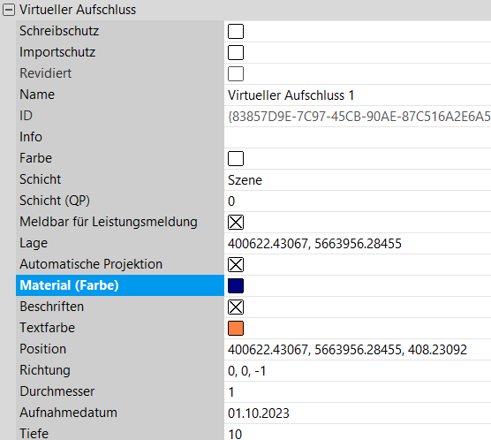This screenshot has height=440, width=491.
Task: Enable the Importschutz checkbox
Action: tap(236, 52)
